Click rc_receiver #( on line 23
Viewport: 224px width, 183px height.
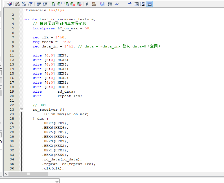click(x=49, y=110)
